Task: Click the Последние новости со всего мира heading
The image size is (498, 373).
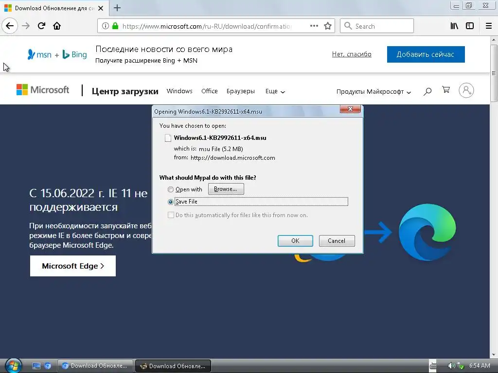Action: pos(164,49)
